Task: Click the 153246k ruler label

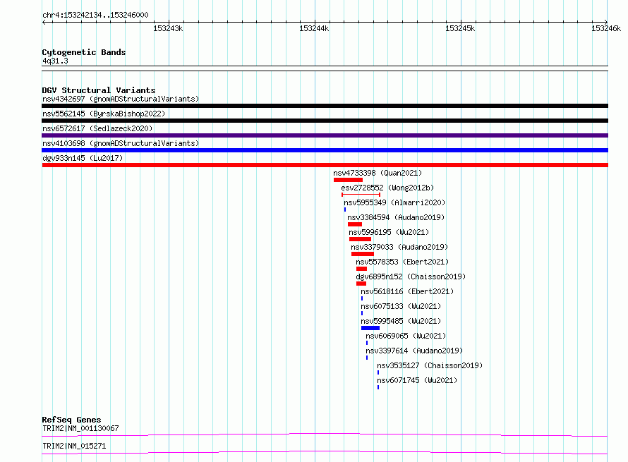Action: tap(606, 28)
